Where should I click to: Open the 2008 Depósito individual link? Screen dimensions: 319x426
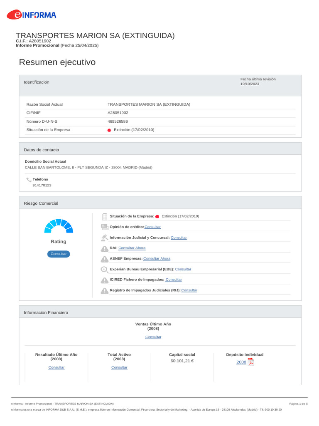[x=241, y=362]
